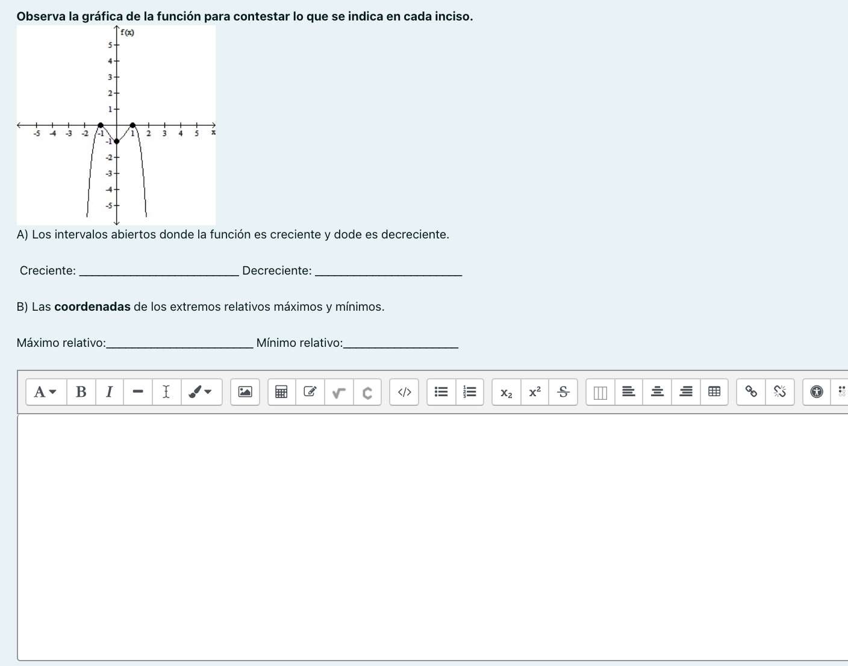Insert a link

pos(750,392)
